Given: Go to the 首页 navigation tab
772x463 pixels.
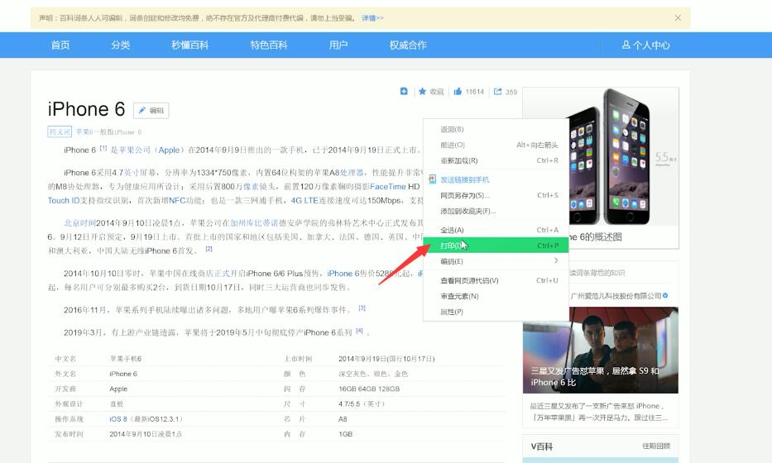Looking at the screenshot, I should click(x=60, y=45).
